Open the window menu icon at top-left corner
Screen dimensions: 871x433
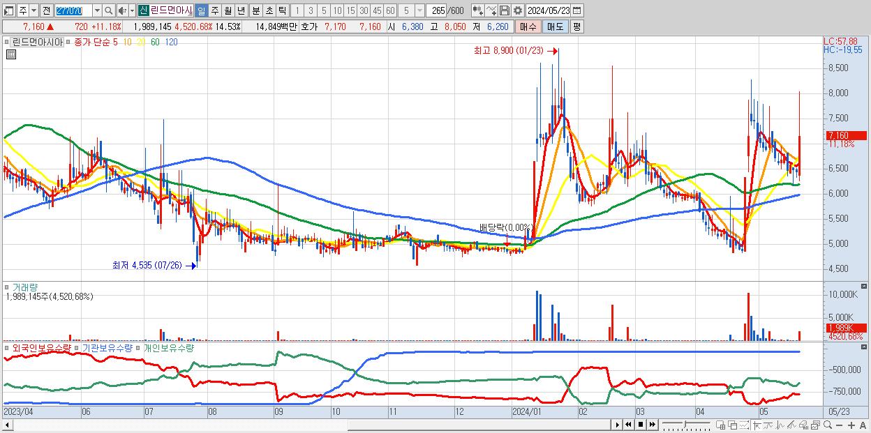coord(8,10)
